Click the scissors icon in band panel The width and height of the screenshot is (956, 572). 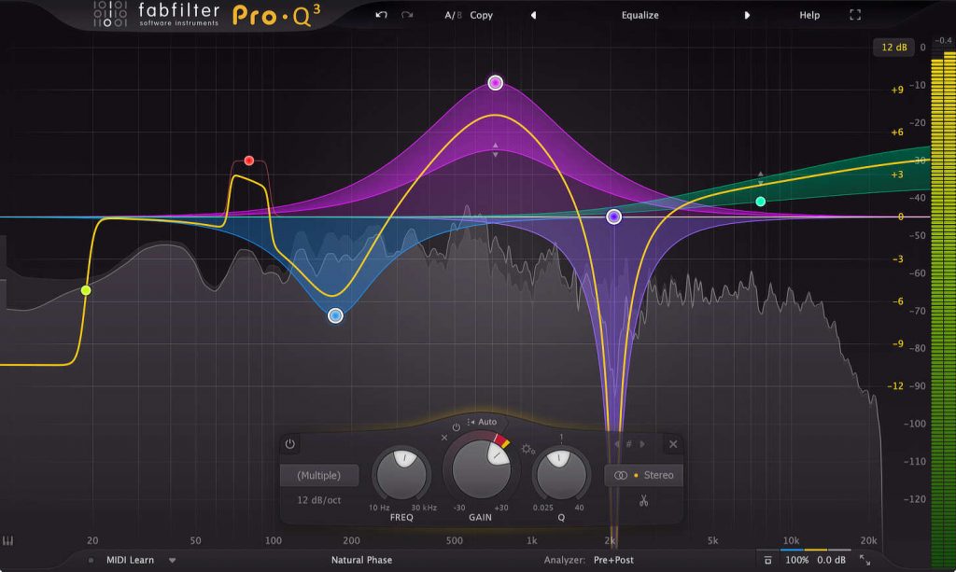643,500
